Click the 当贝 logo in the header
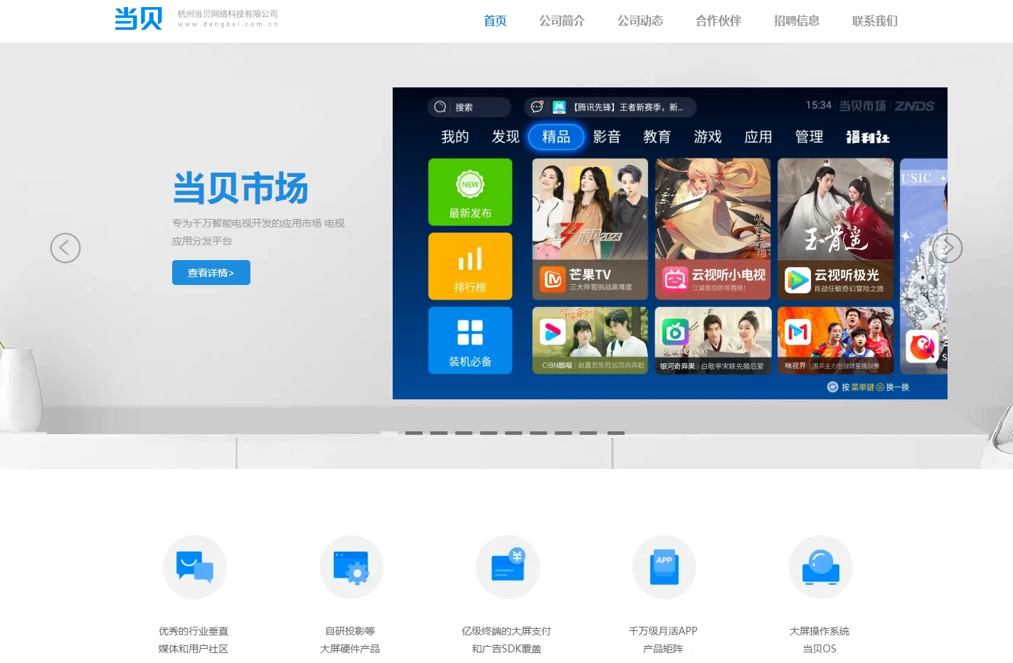 139,18
